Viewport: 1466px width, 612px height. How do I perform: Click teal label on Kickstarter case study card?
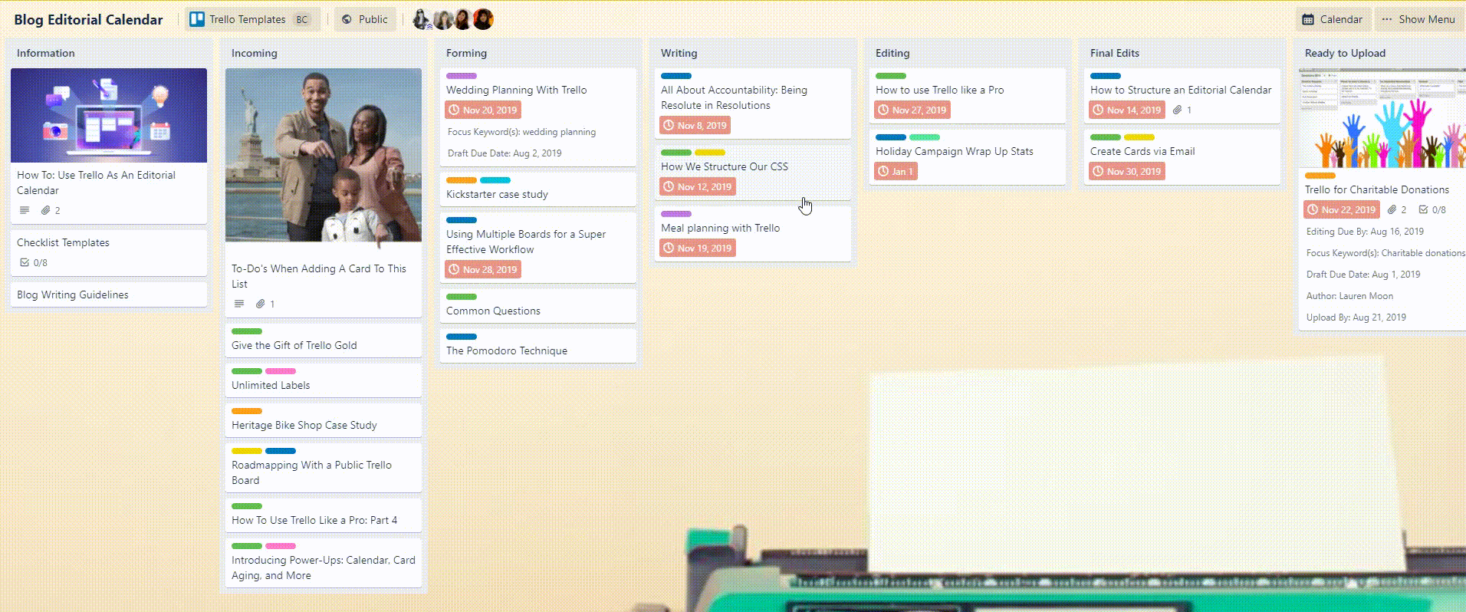tap(495, 180)
